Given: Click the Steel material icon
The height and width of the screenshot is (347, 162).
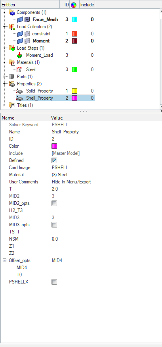Looking at the screenshot, I should pos(20,69).
